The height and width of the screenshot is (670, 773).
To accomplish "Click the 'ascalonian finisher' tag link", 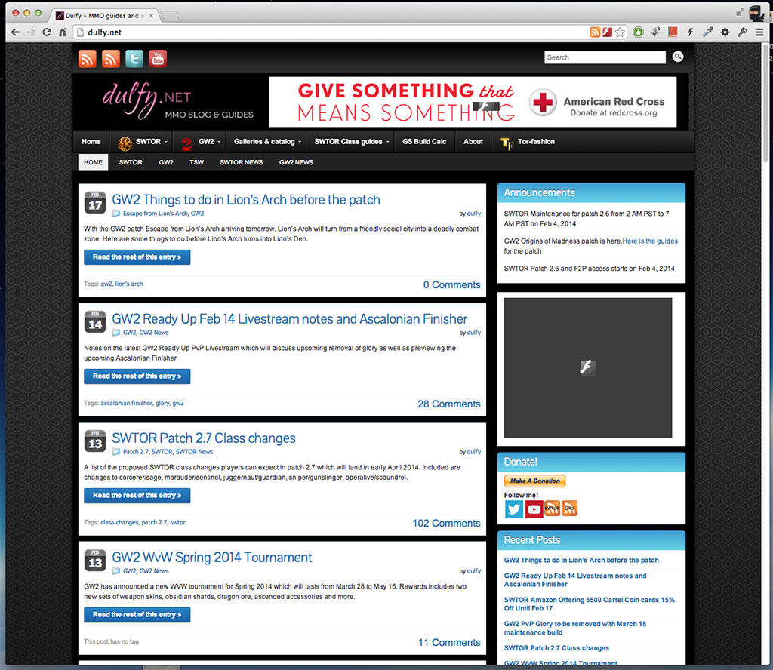I will pos(127,403).
